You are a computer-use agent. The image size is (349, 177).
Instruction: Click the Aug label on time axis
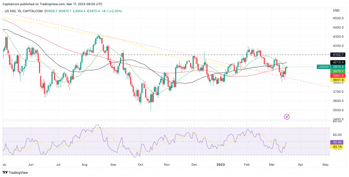click(85, 164)
